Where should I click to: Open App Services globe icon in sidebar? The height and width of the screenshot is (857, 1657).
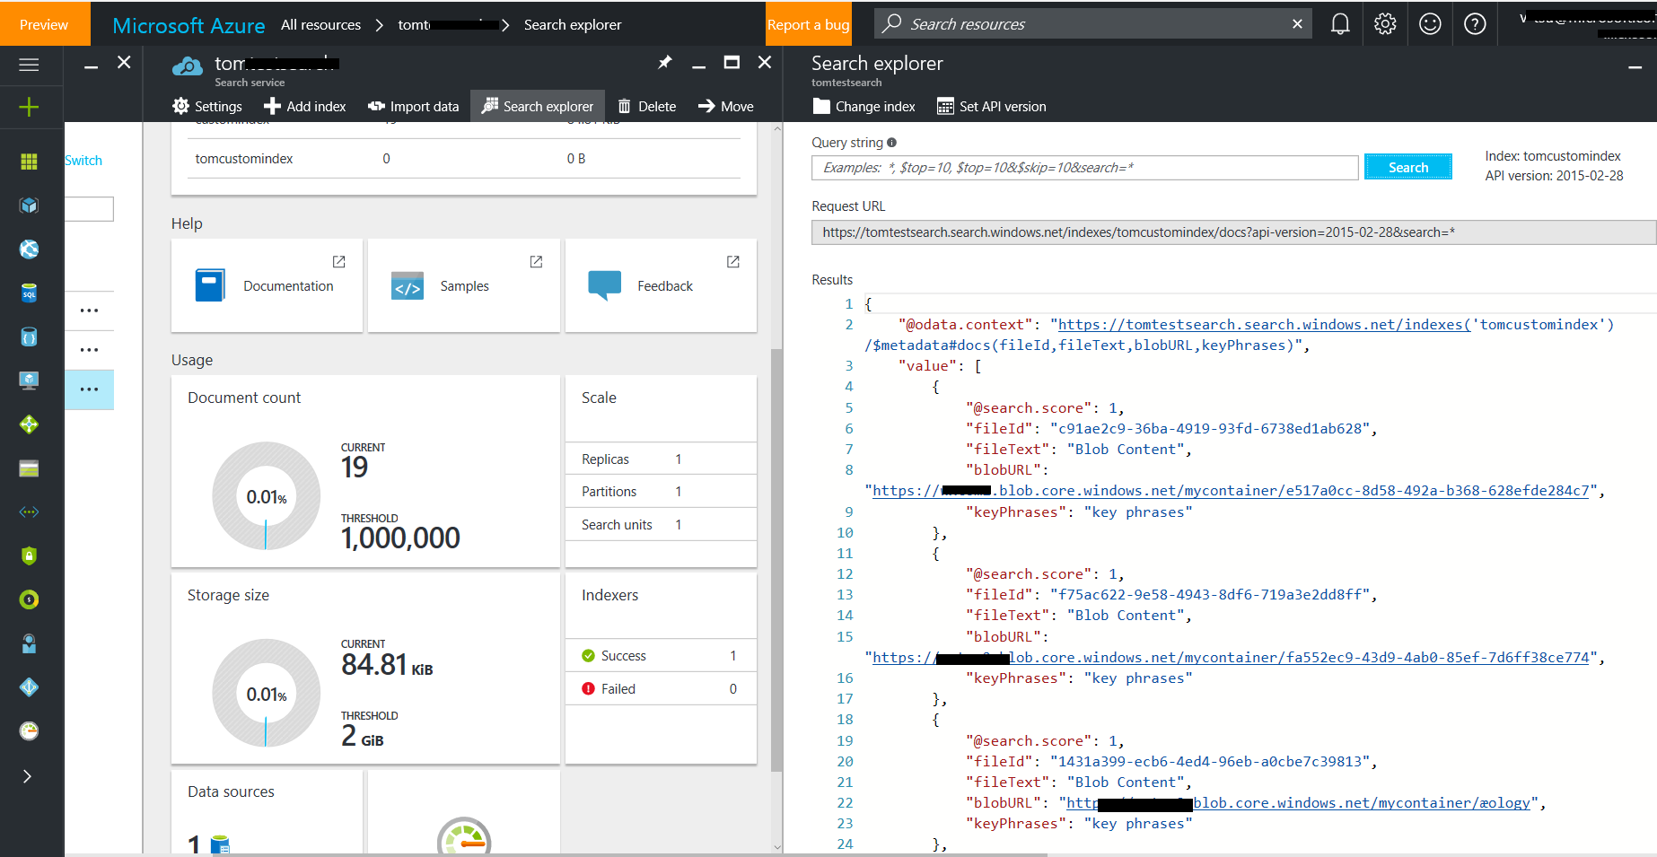tap(29, 249)
